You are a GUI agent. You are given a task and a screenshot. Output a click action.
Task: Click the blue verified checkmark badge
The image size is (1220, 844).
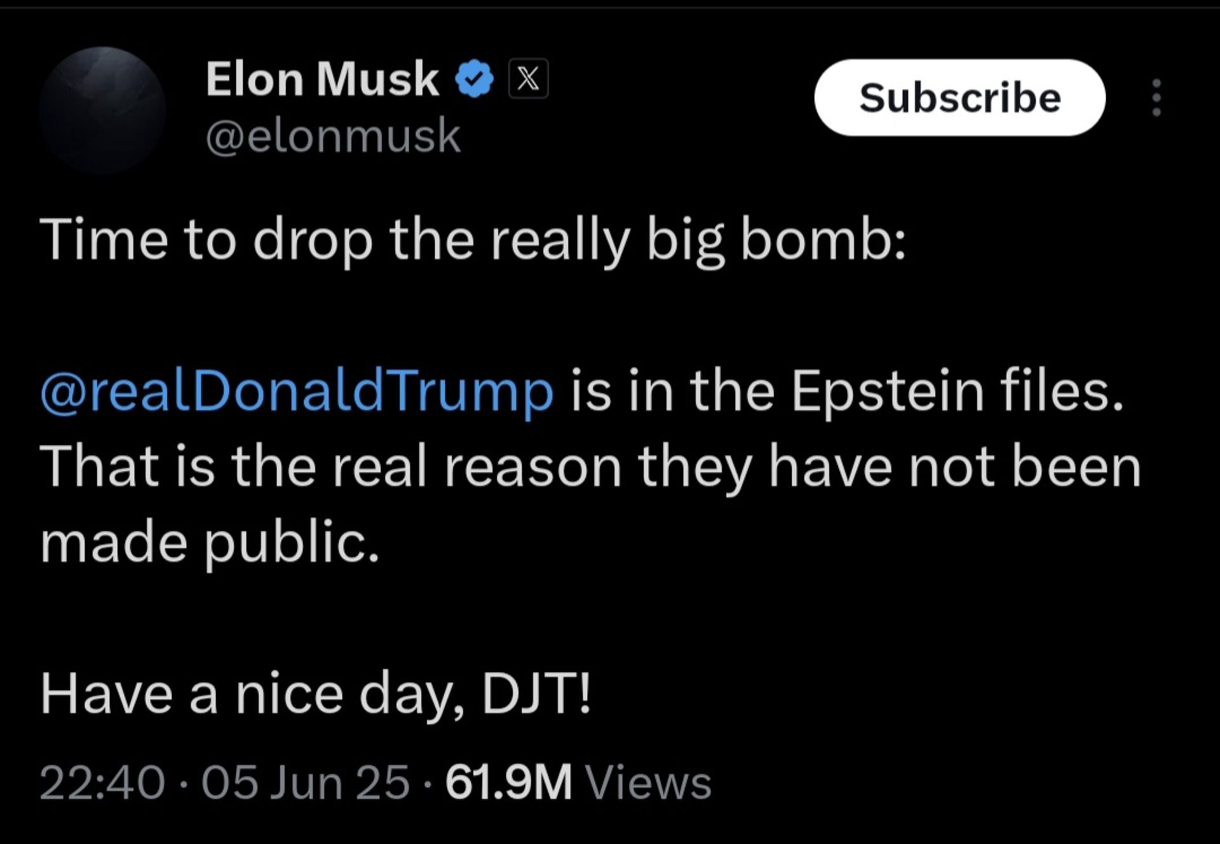(x=474, y=79)
